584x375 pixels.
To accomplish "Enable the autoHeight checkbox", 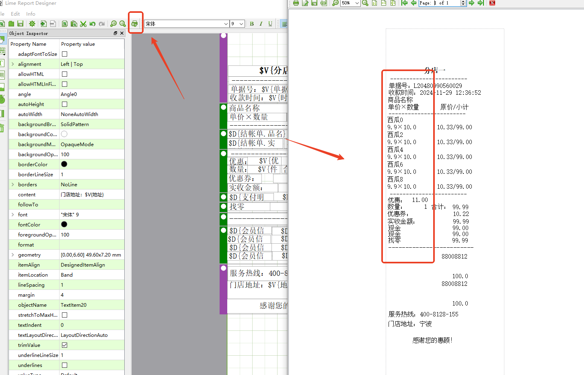I will pos(64,104).
